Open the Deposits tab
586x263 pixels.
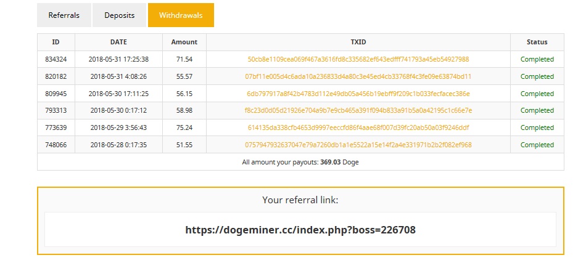[x=119, y=15]
